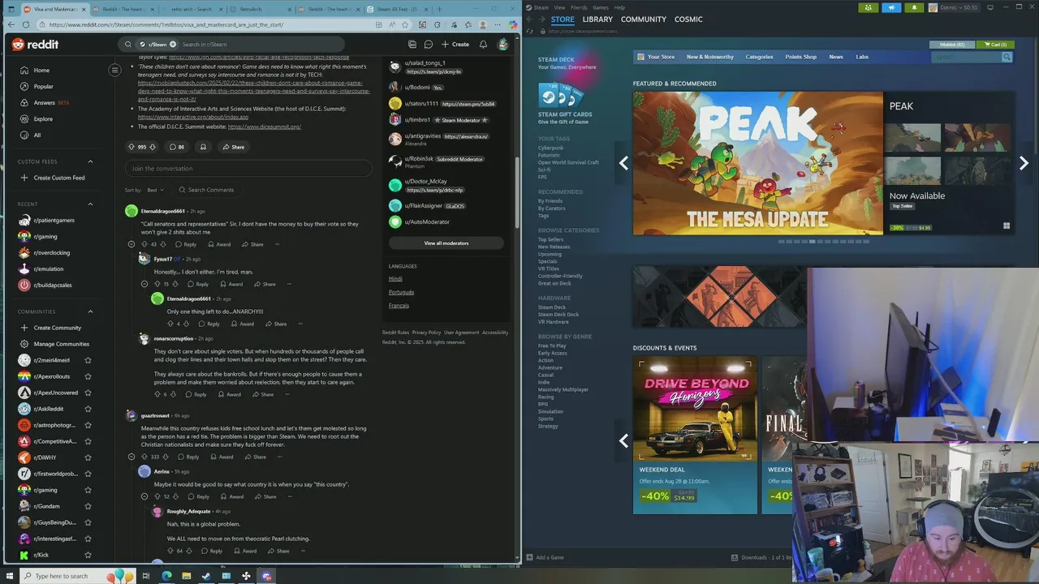This screenshot has height=584, width=1039.
Task: Open Steam from the Windows taskbar
Action: point(205,576)
